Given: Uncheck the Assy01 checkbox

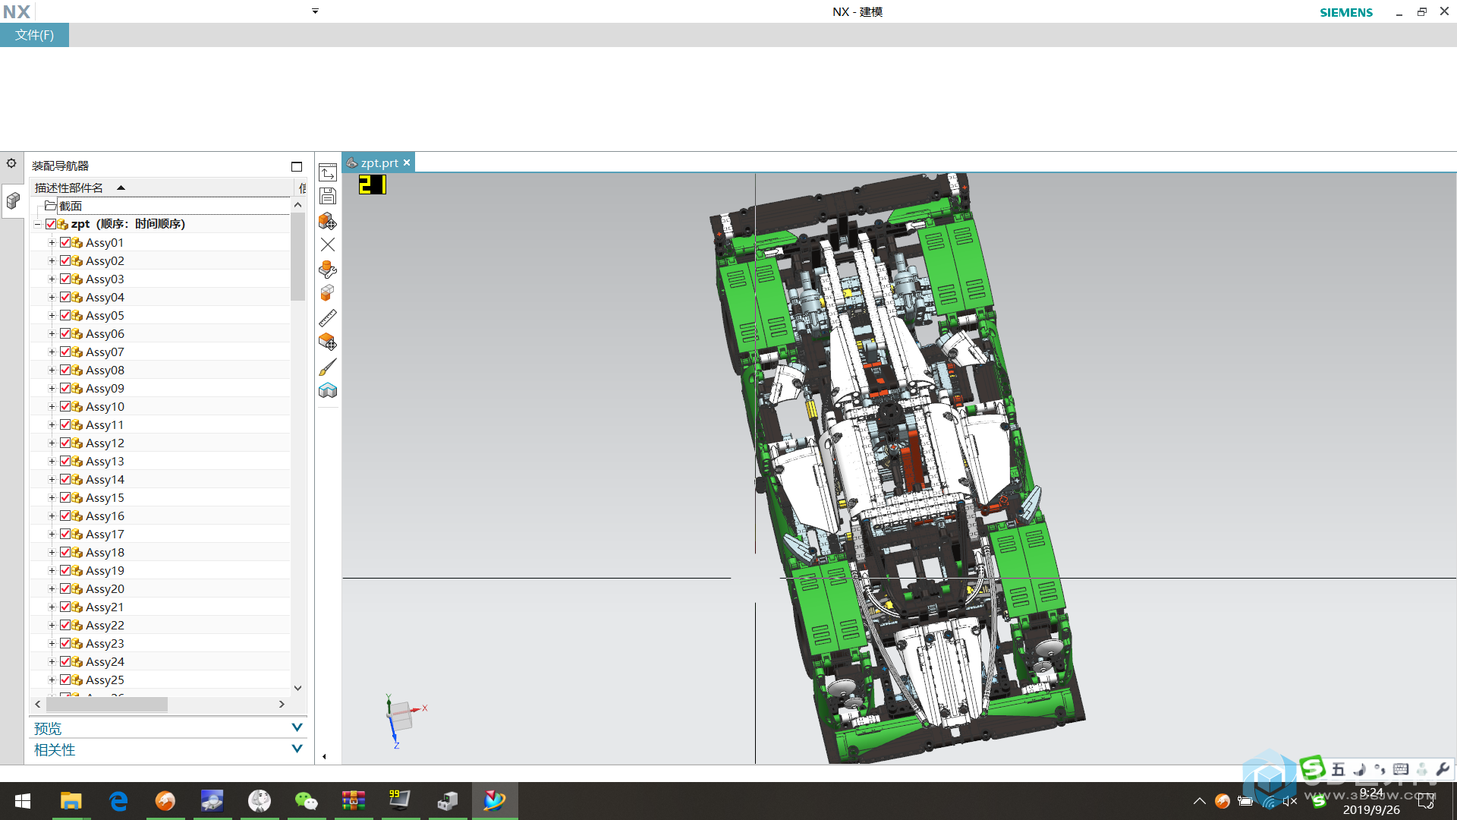Looking at the screenshot, I should click(x=65, y=242).
